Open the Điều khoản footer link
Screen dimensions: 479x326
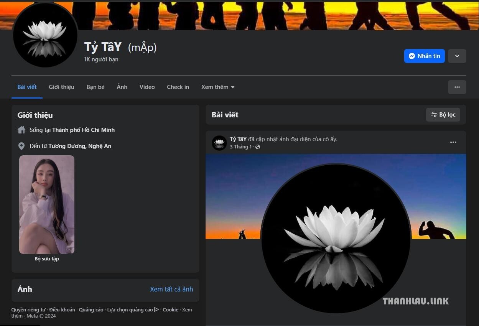coord(62,310)
